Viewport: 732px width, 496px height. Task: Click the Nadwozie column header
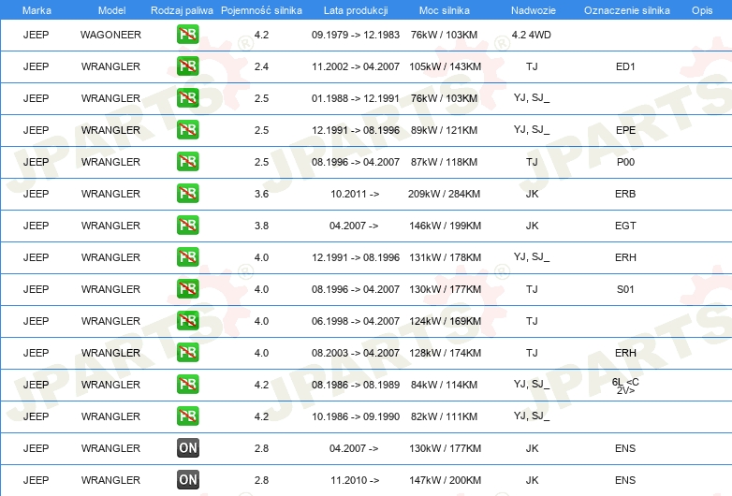point(534,10)
